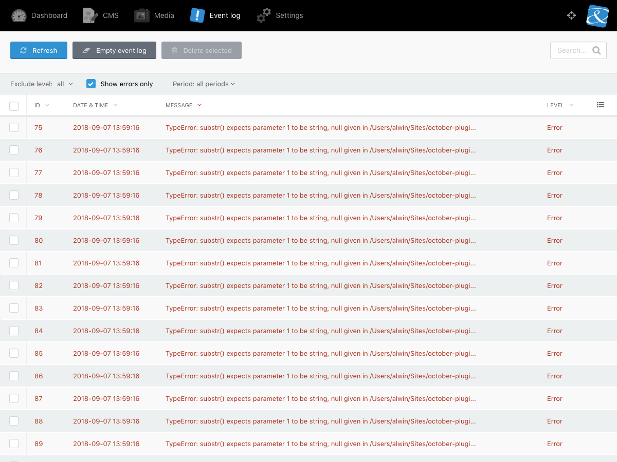Image resolution: width=617 pixels, height=462 pixels.
Task: Open TypeError message of event 80
Action: coord(321,241)
